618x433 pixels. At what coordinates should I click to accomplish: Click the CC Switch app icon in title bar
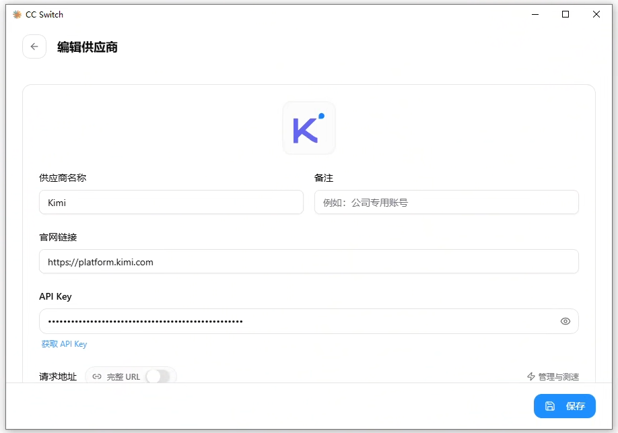click(x=17, y=15)
